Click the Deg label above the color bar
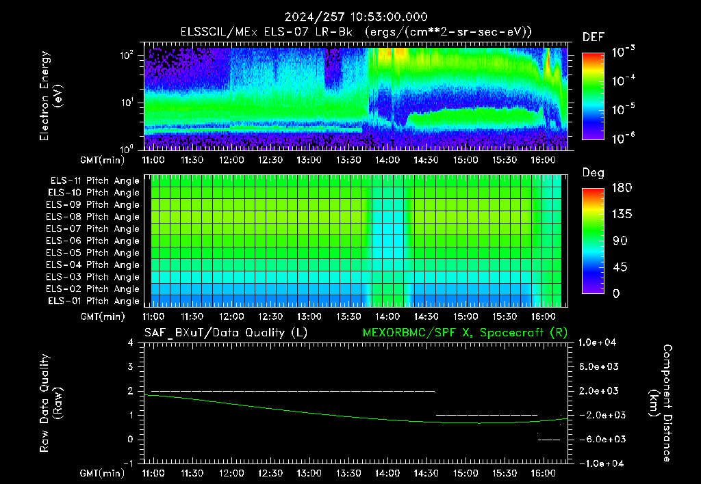701x484 pixels. coord(594,173)
